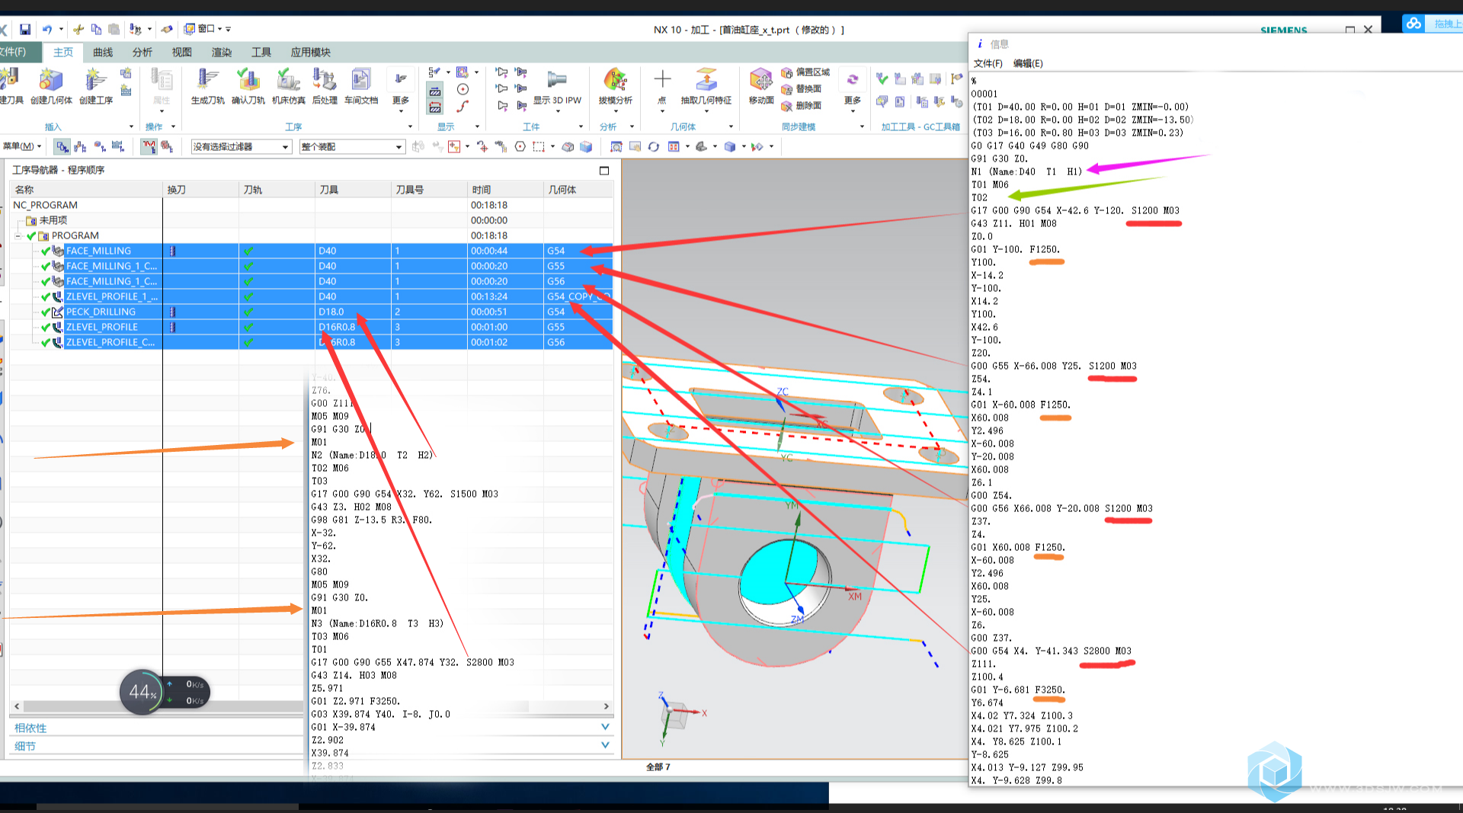Open Draft Analysis (拔模分析) tool
Image resolution: width=1463 pixels, height=813 pixels.
pyautogui.click(x=616, y=86)
